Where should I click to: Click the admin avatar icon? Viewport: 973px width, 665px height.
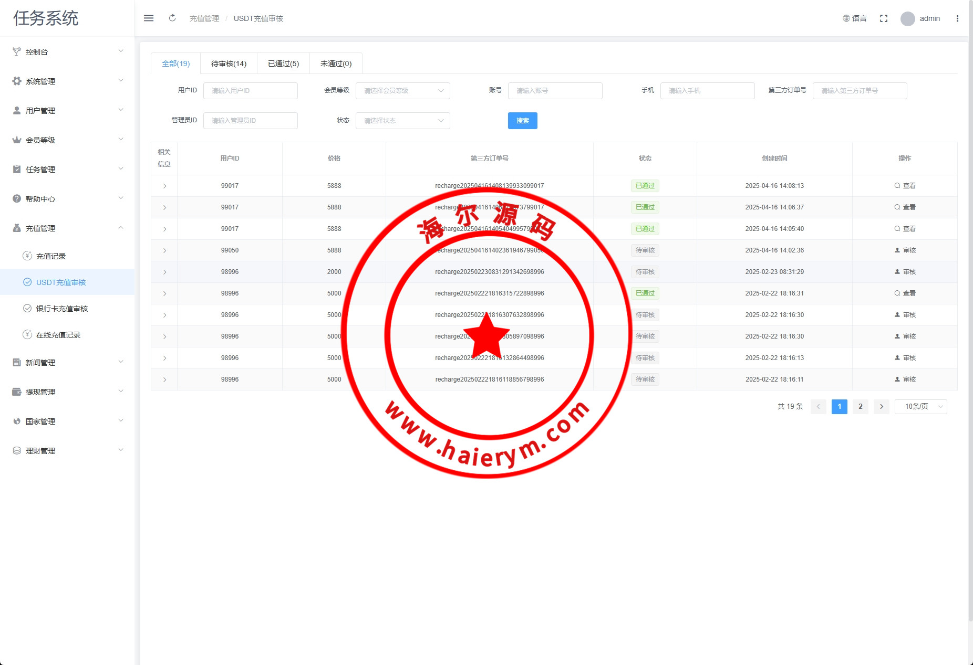pyautogui.click(x=907, y=19)
